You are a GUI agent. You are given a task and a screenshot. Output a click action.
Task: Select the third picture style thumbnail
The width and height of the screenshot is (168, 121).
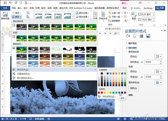tap(58, 16)
